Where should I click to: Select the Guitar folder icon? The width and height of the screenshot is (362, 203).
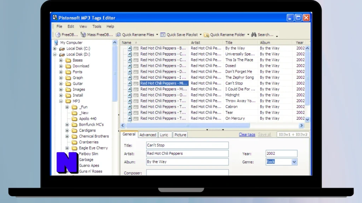[68, 84]
